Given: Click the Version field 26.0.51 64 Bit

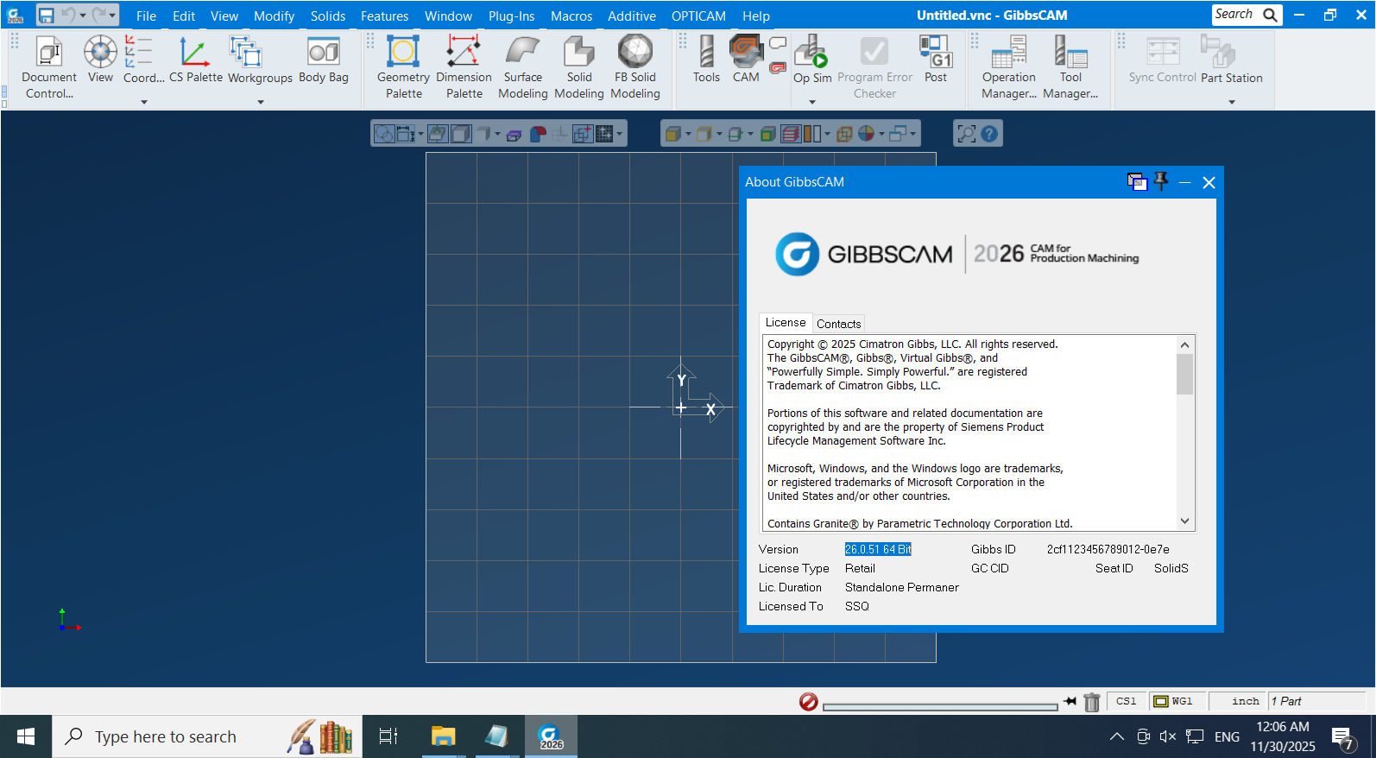Looking at the screenshot, I should click(x=878, y=549).
